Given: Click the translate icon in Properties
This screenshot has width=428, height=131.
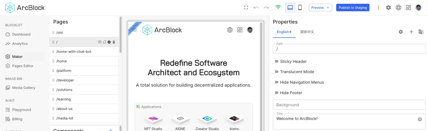Looking at the screenshot, I should (x=421, y=32).
